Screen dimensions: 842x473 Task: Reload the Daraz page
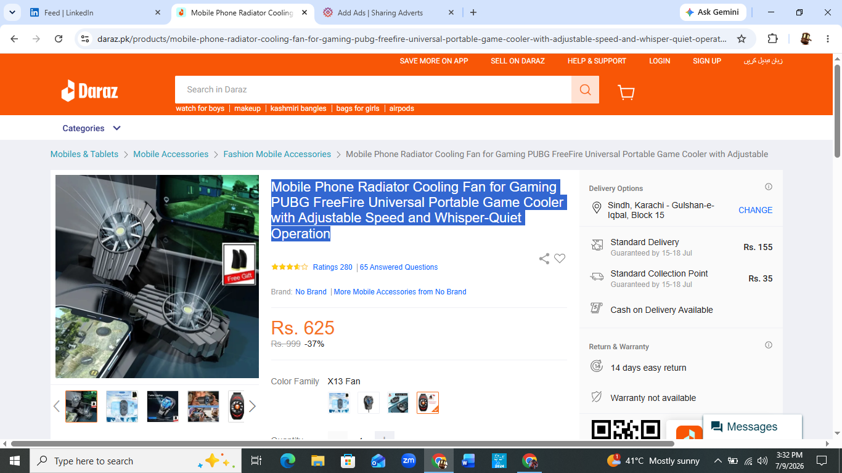click(59, 39)
